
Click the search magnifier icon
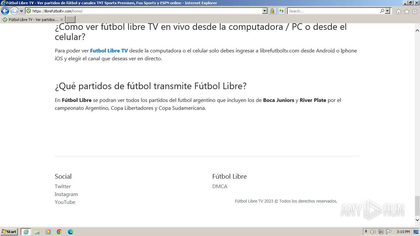click(x=382, y=11)
